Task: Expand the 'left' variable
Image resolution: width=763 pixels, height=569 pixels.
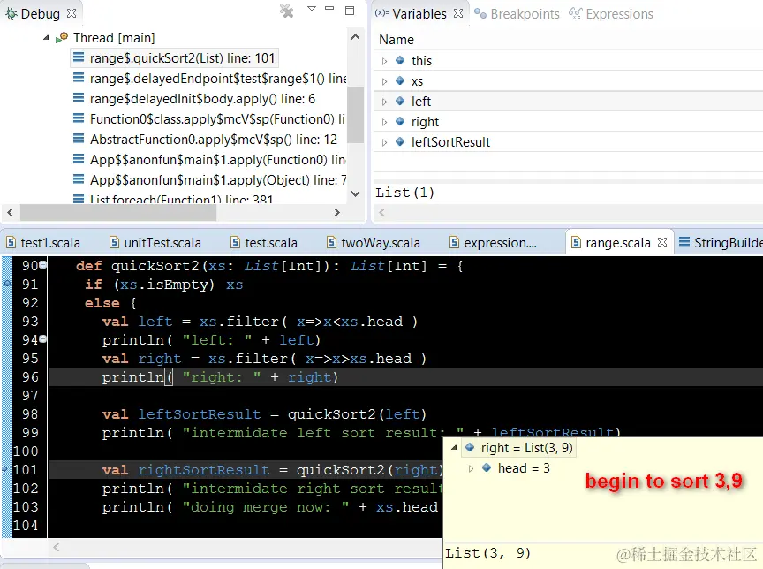Action: 384,102
